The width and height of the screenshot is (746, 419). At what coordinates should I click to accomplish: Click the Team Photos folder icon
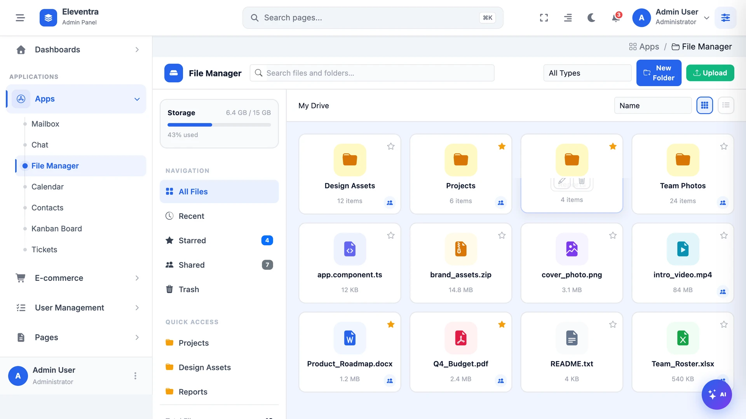[x=683, y=160]
